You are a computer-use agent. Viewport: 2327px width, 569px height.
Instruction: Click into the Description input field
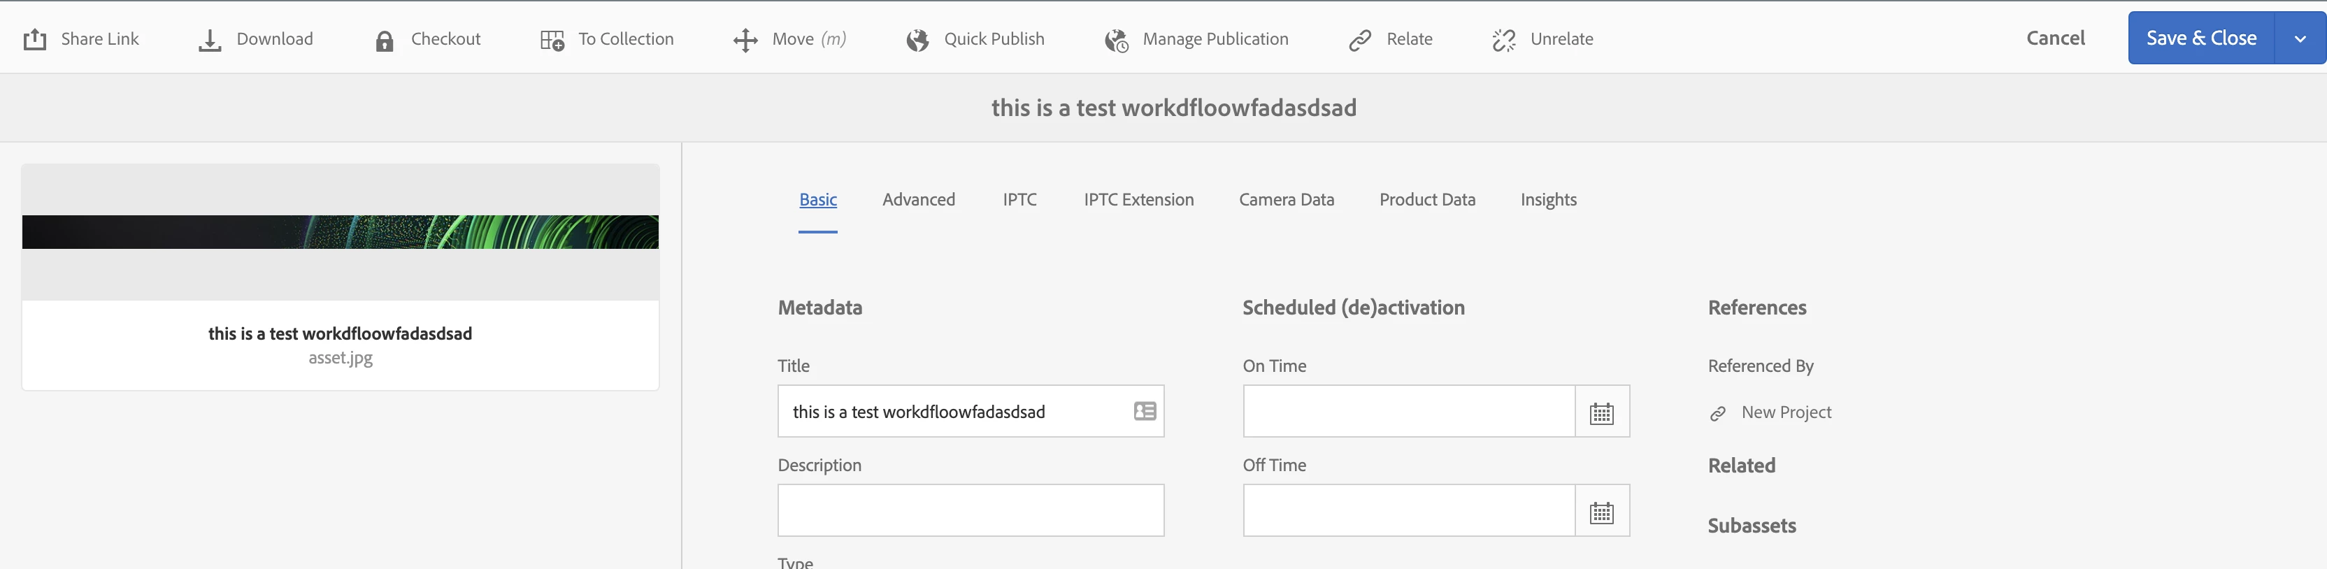tap(971, 510)
